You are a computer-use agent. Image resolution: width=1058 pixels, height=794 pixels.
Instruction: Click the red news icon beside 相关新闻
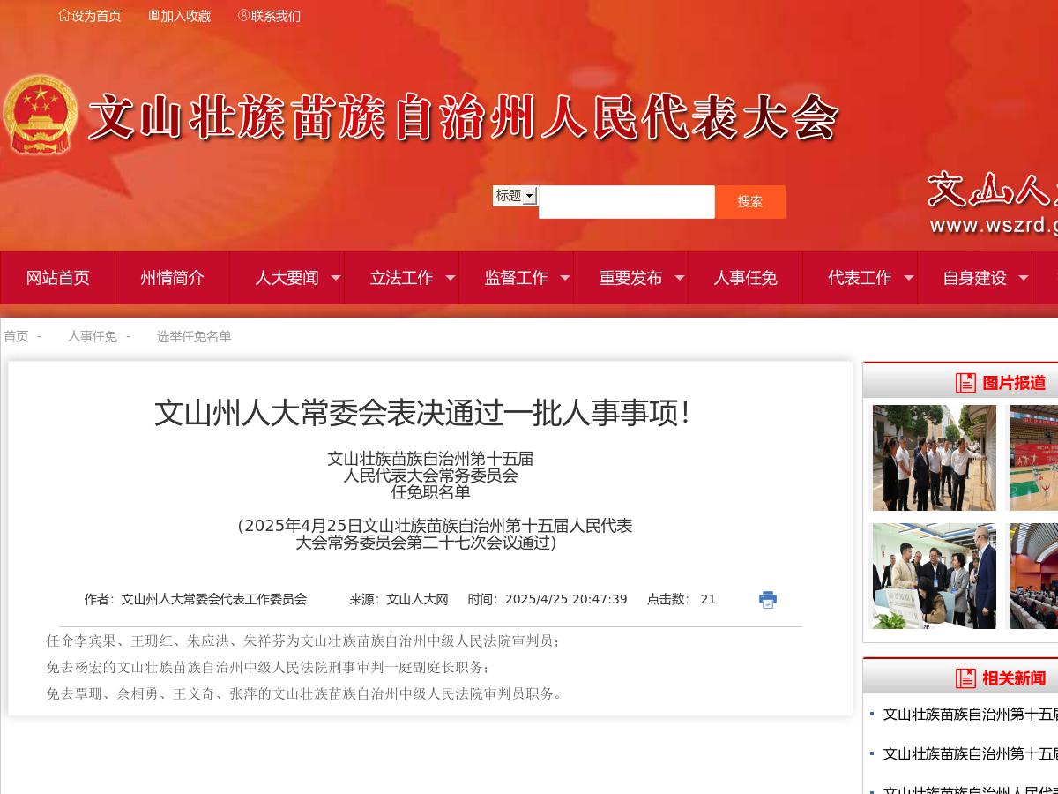(966, 678)
